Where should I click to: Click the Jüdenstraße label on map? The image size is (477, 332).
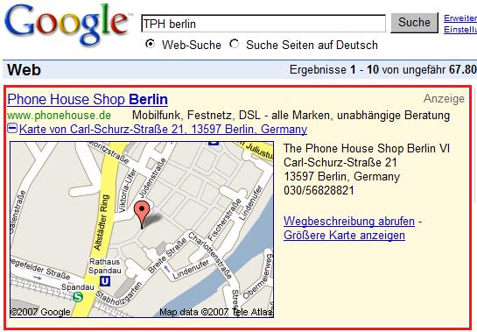[152, 178]
